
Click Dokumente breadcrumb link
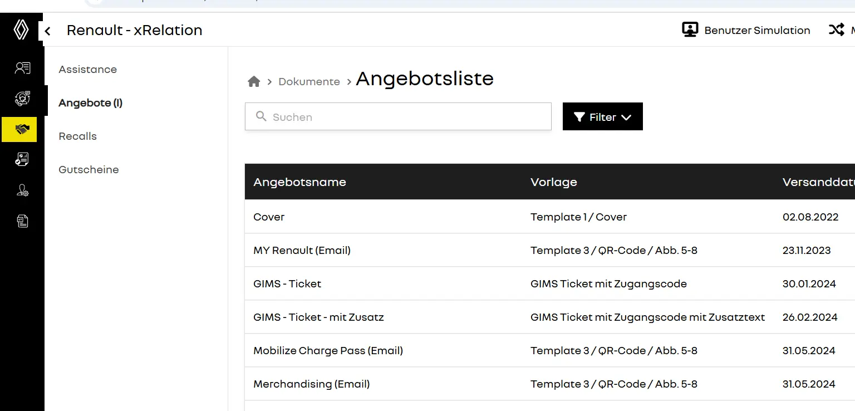tap(309, 82)
